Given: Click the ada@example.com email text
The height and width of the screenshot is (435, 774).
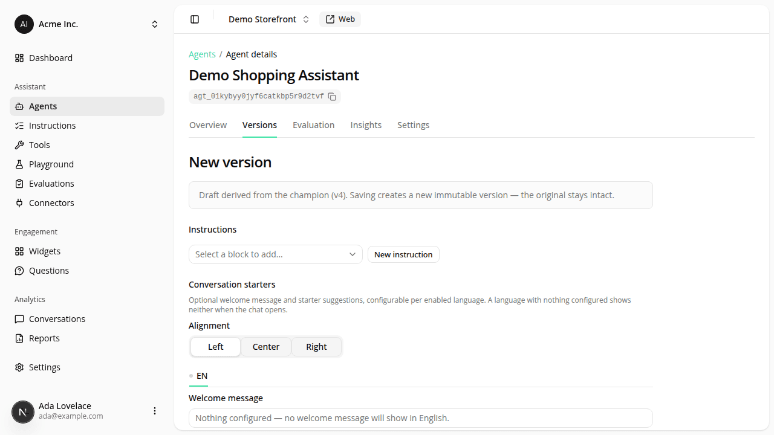Looking at the screenshot, I should coord(71,416).
